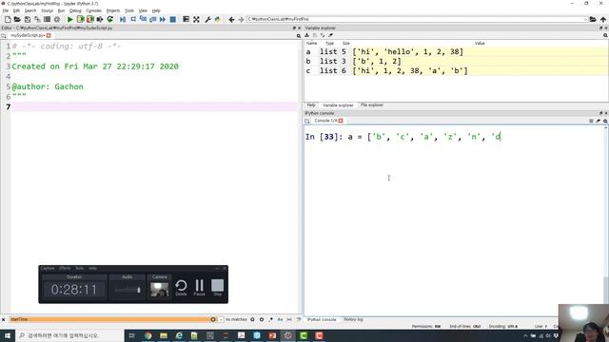Continue execution with double arrow icon
Viewport: 609px width, 342px height.
click(163, 19)
